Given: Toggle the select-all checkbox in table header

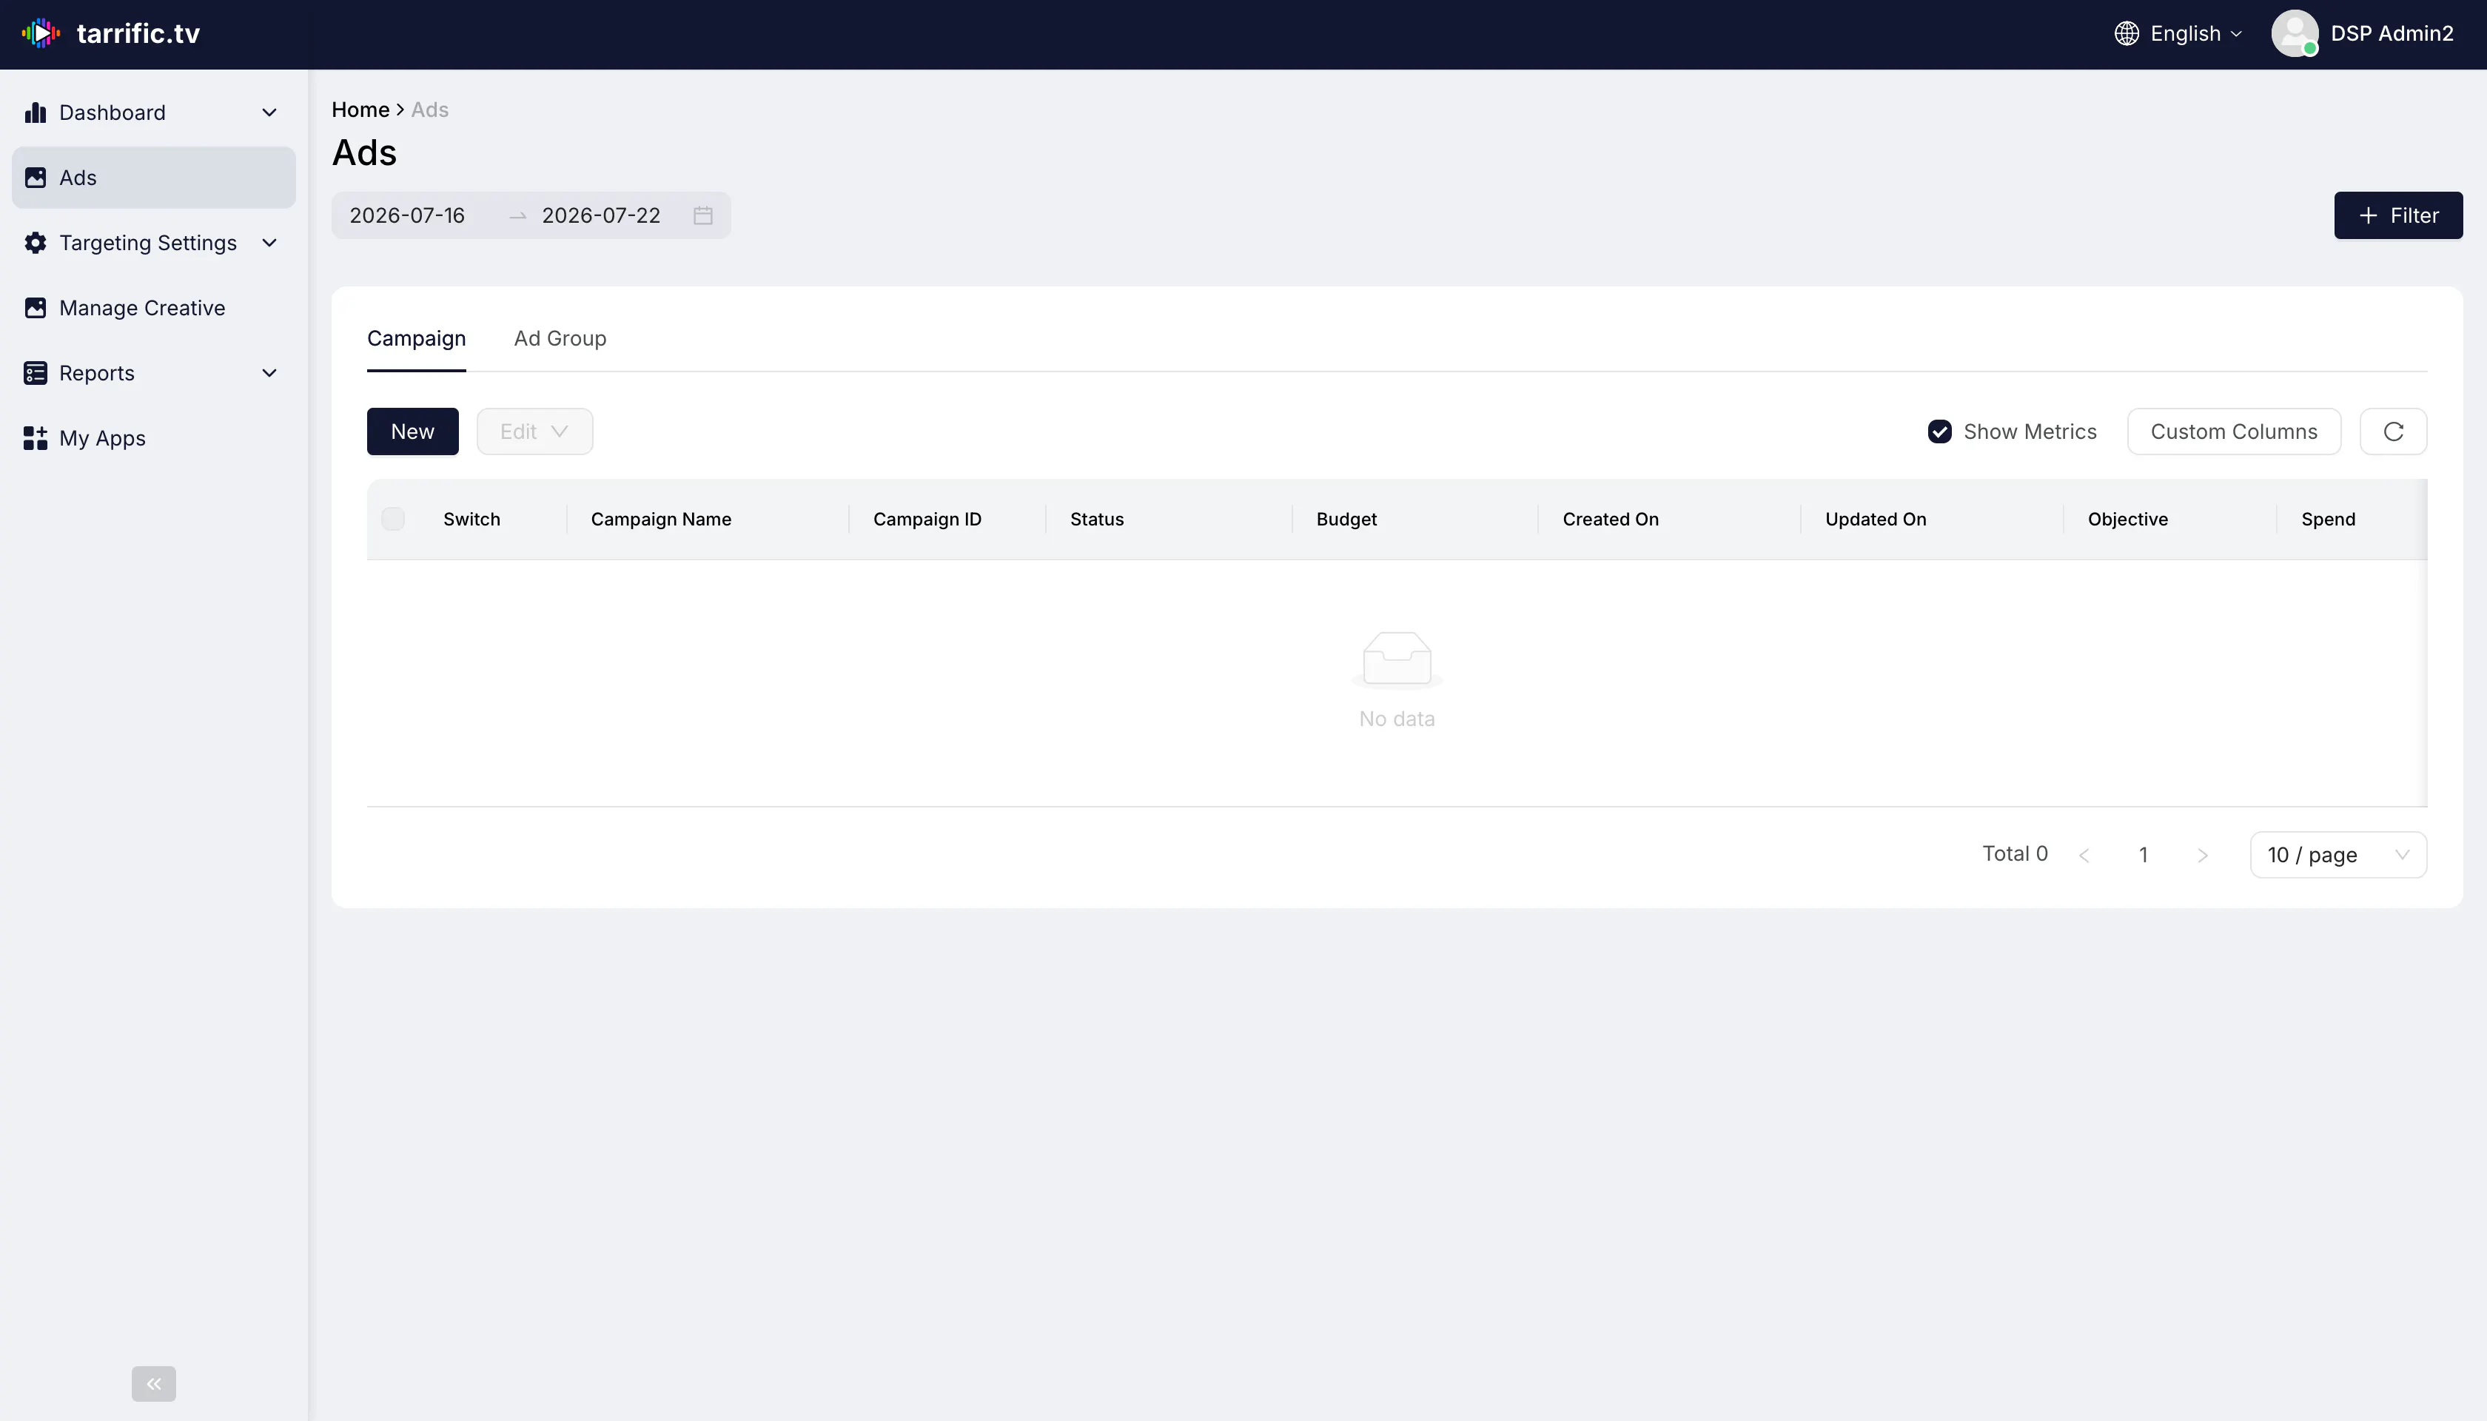Looking at the screenshot, I should [393, 520].
